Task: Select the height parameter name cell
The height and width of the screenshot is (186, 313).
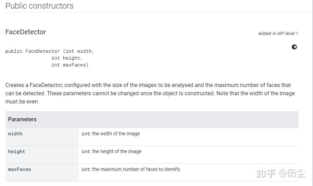Action: pos(17,151)
